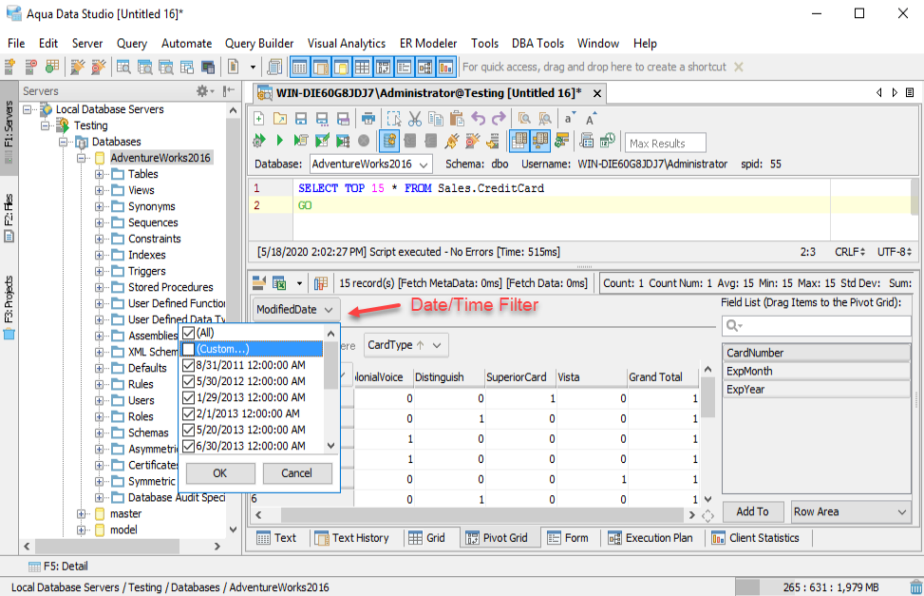Click the Cut scissors icon
The image size is (924, 596).
point(414,119)
